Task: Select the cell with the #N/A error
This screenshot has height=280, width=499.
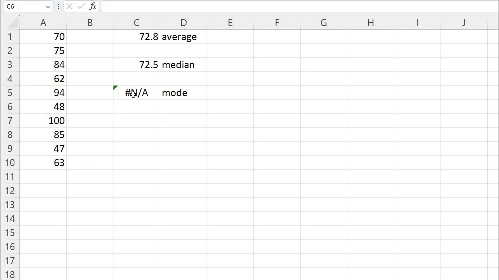Action: tap(136, 93)
